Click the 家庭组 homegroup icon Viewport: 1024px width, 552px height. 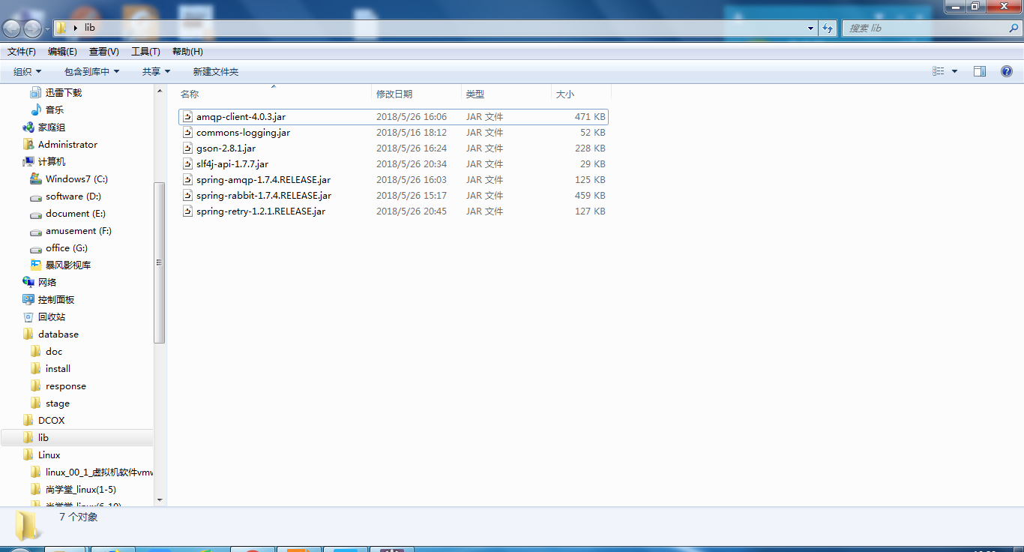(28, 127)
